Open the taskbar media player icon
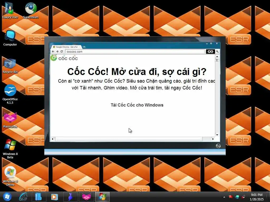 (54, 197)
